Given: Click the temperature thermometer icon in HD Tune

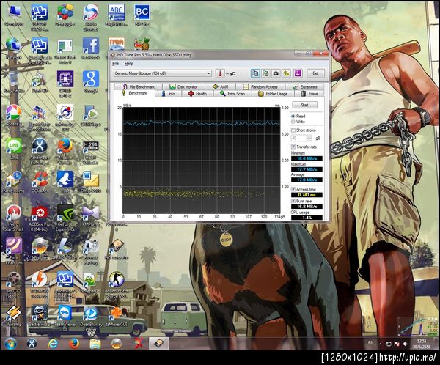Looking at the screenshot, I should (220, 73).
